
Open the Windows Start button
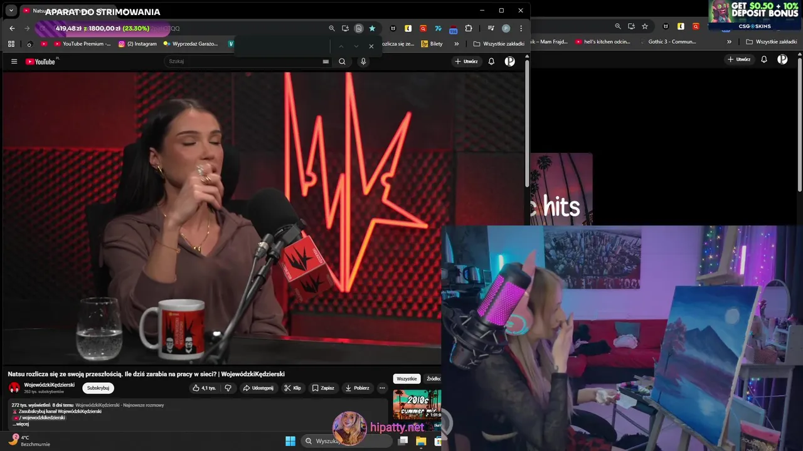pos(290,441)
